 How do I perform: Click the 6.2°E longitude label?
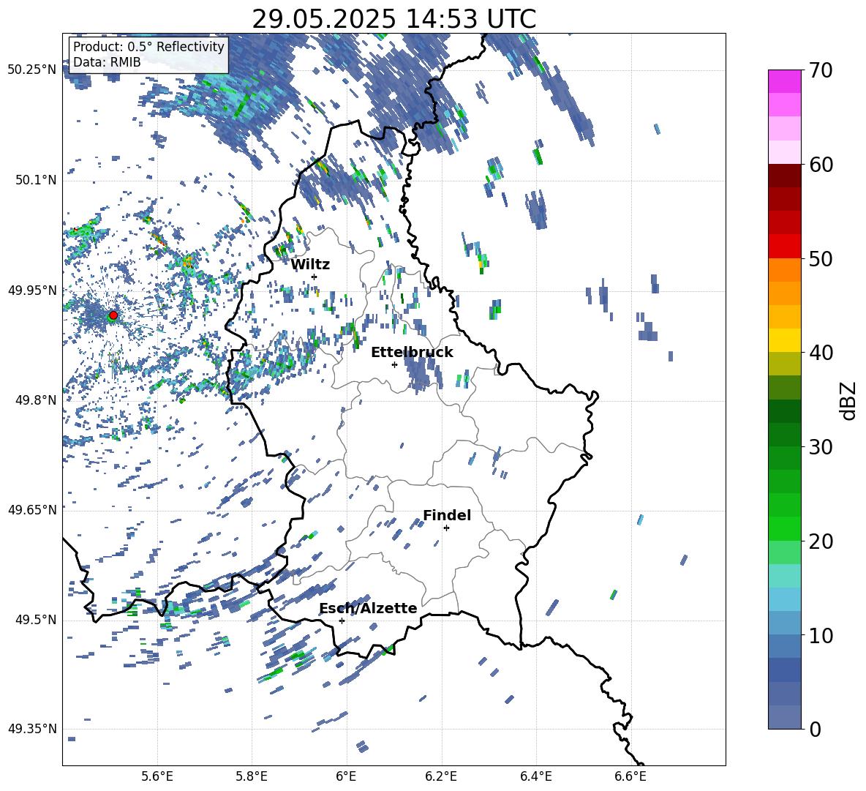pyautogui.click(x=441, y=776)
